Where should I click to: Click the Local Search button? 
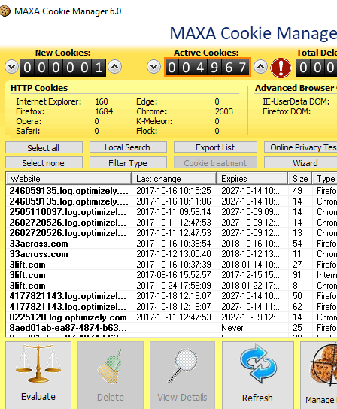(x=128, y=147)
